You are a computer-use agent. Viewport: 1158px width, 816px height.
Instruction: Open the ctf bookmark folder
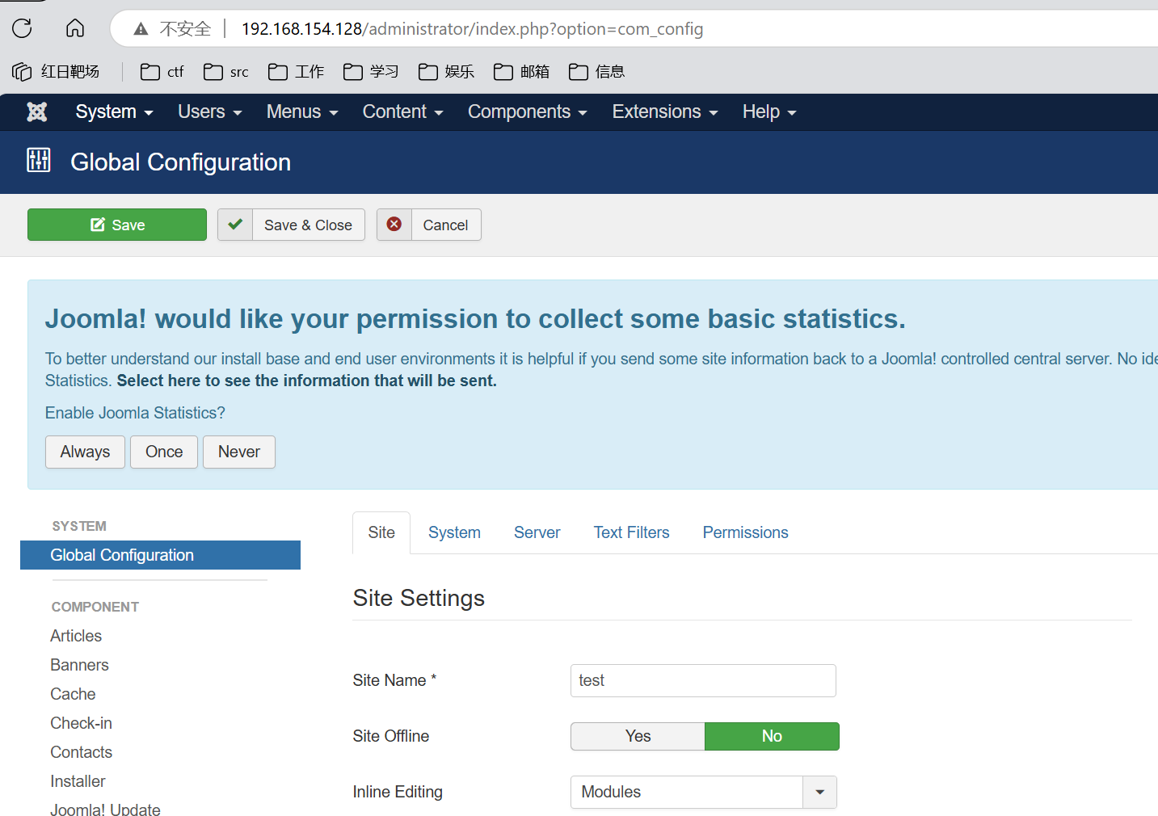click(x=162, y=72)
